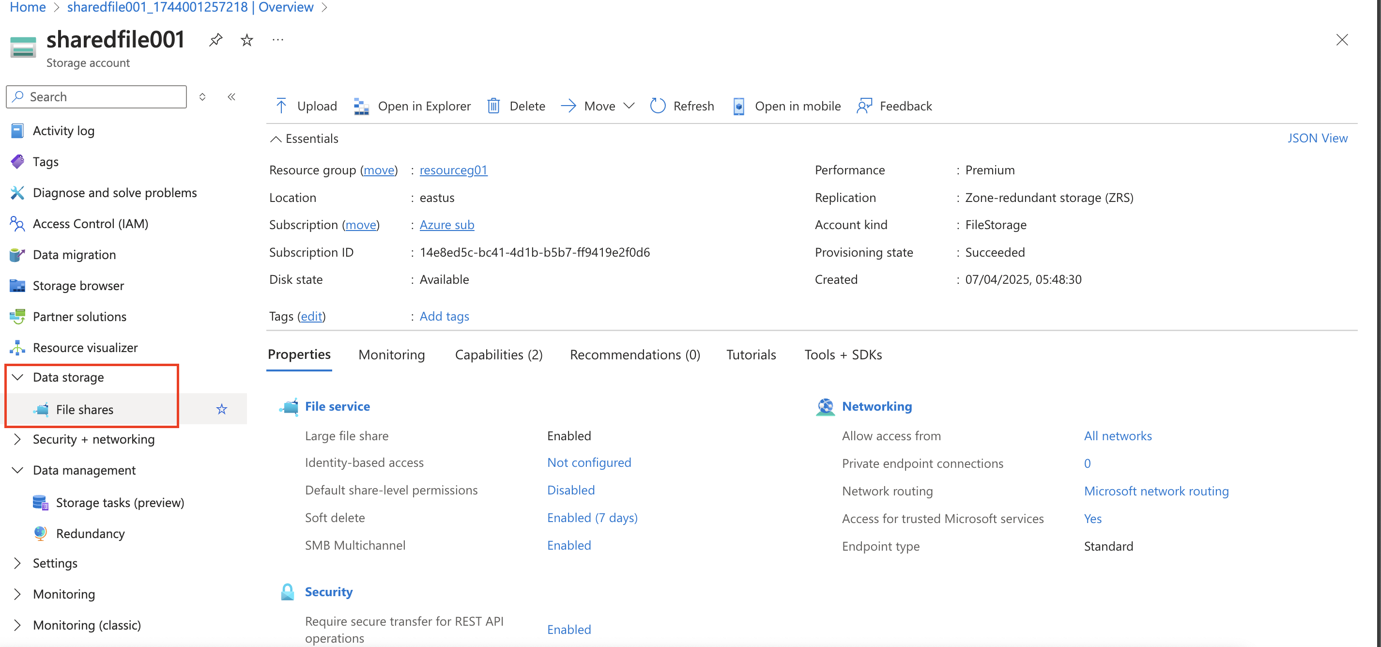Click Open in Explorer
This screenshot has width=1381, height=647.
click(412, 106)
